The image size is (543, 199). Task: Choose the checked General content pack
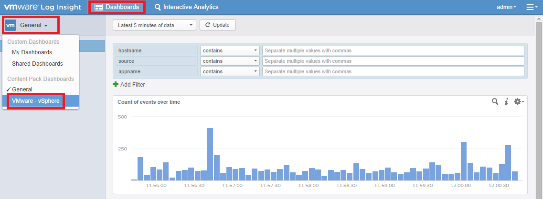(22, 89)
